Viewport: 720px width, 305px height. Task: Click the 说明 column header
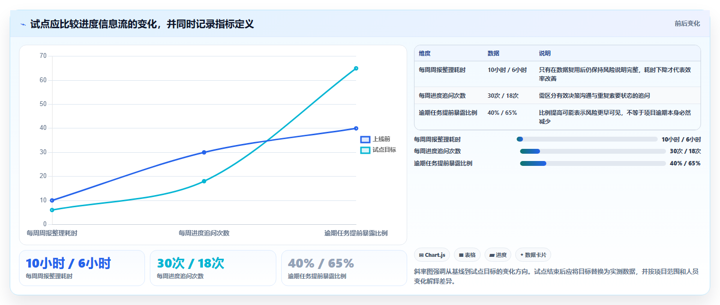(545, 54)
